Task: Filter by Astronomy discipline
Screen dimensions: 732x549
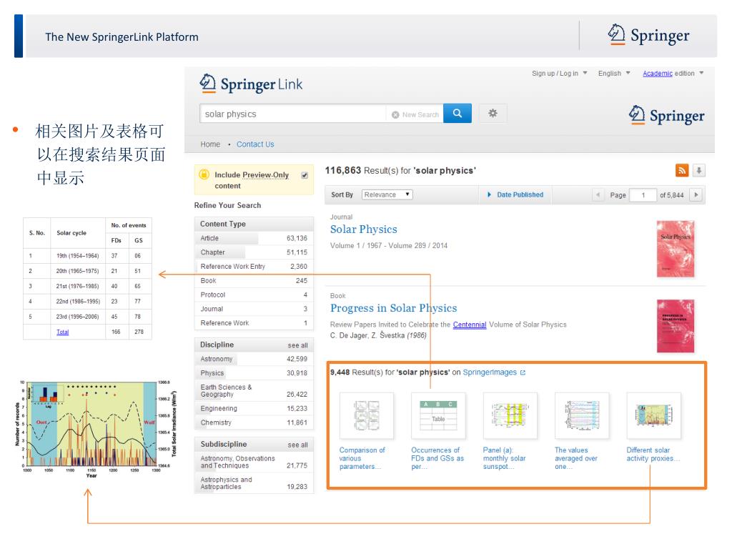Action: 254,359
